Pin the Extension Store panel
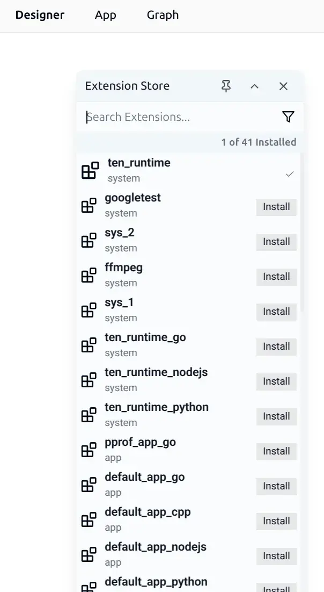This screenshot has height=592, width=324. 226,86
